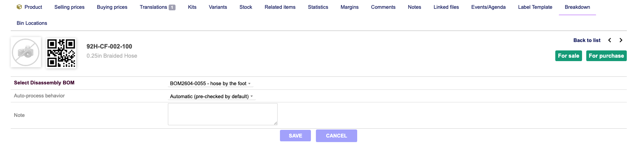Switch to the Variants tab

tap(218, 7)
